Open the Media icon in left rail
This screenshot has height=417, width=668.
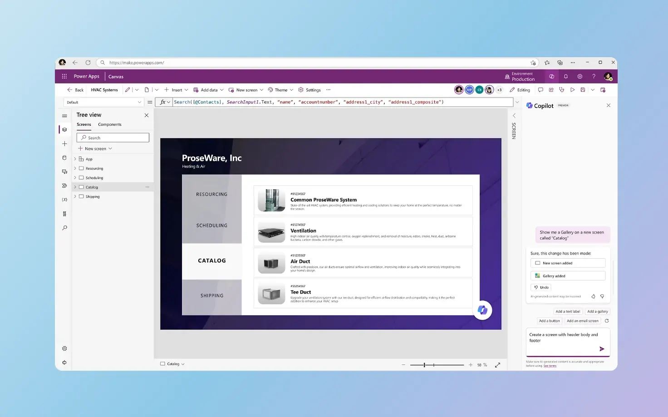point(64,172)
